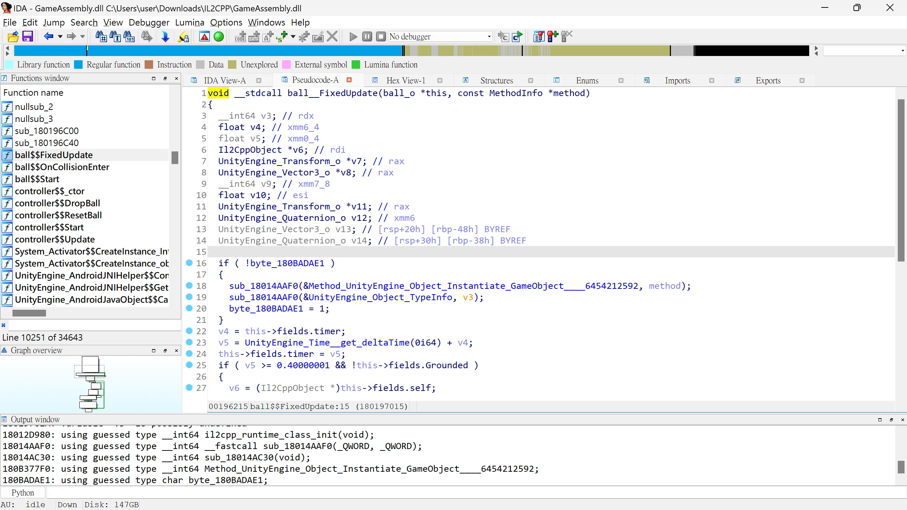Click the large gray X delete icon

332,37
